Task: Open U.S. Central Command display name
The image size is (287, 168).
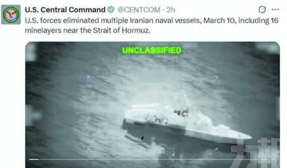Action: (65, 10)
